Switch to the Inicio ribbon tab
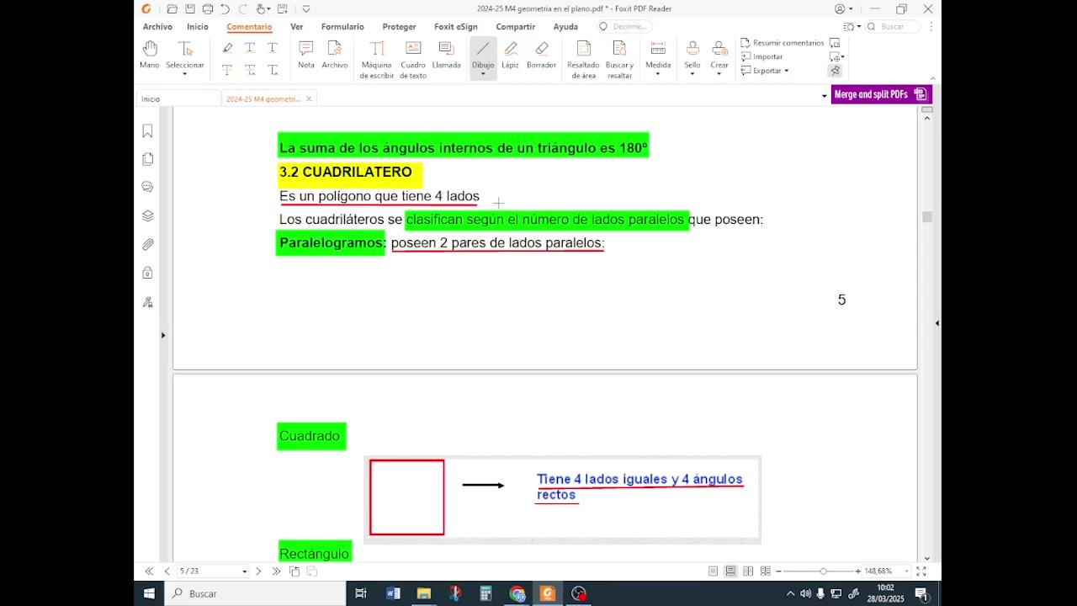Viewport: 1077px width, 606px height. click(198, 27)
